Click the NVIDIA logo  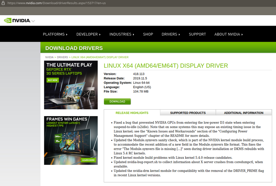click(17, 21)
